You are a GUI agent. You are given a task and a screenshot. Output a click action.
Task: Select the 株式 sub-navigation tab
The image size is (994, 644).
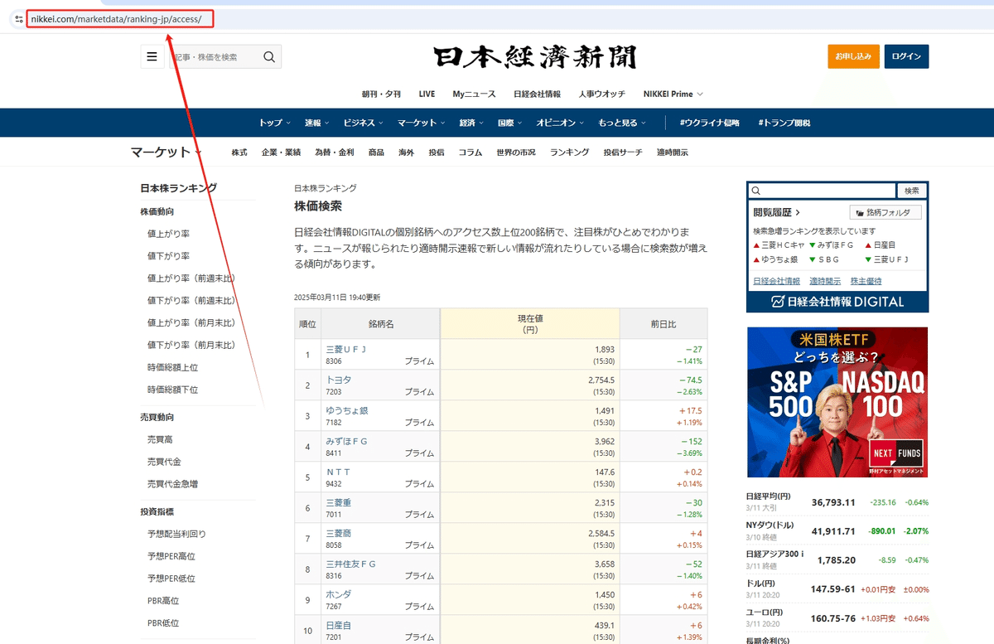(239, 153)
